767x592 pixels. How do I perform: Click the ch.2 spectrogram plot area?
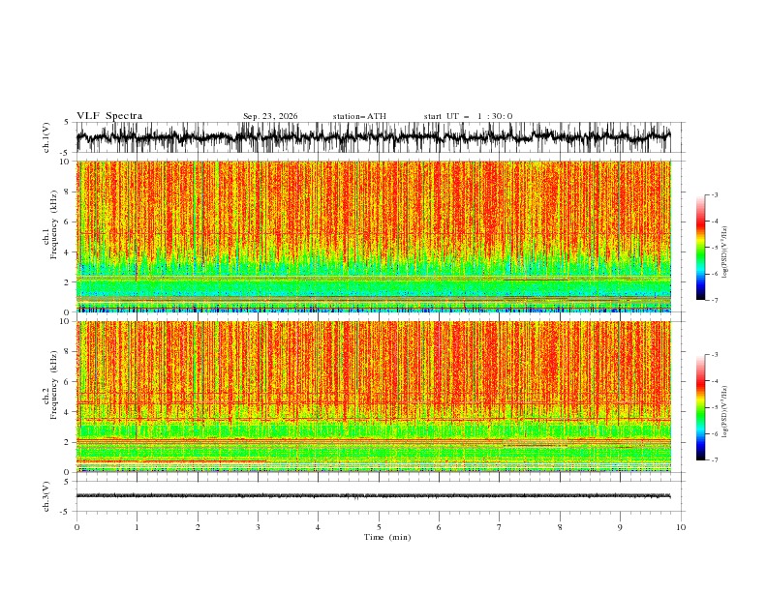pyautogui.click(x=374, y=397)
